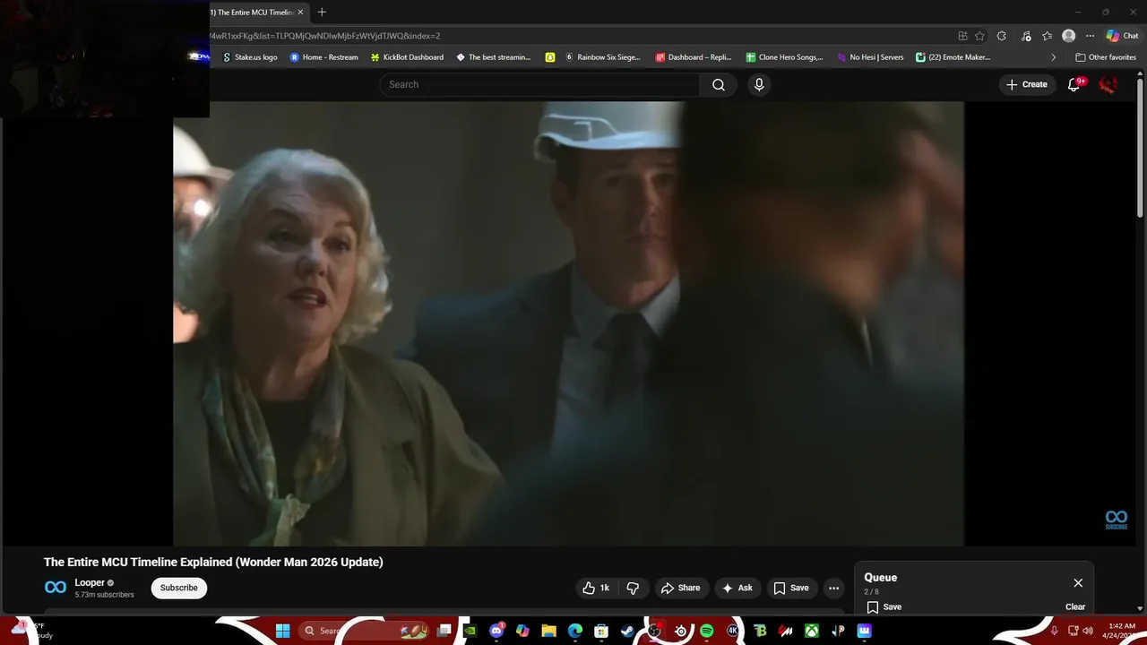
Task: Open YouTube notifications bell
Action: click(x=1074, y=84)
